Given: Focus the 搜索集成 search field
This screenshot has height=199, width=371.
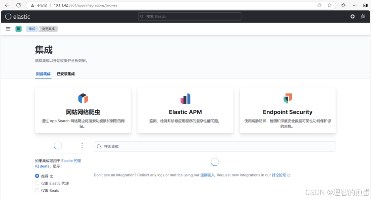Looking at the screenshot, I should tap(215, 146).
